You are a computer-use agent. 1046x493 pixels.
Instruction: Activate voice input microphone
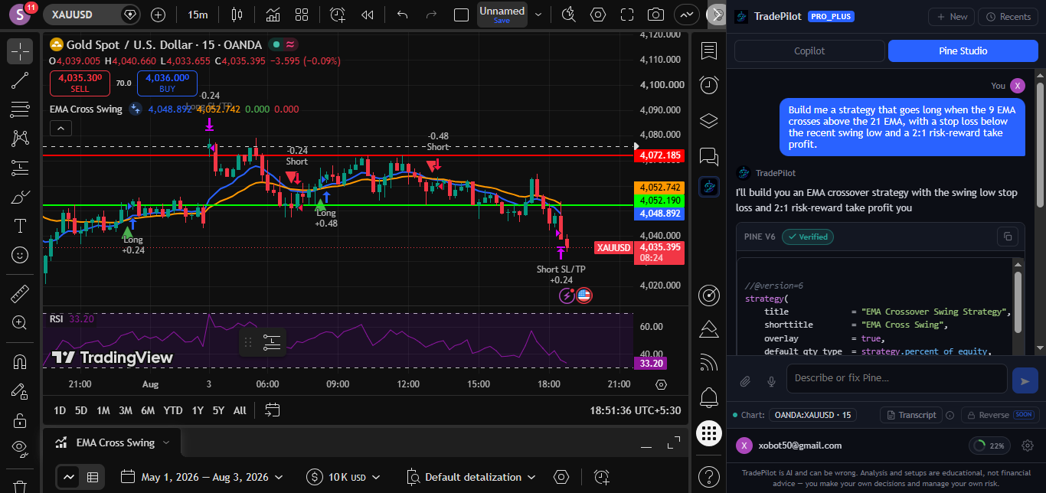click(x=771, y=380)
